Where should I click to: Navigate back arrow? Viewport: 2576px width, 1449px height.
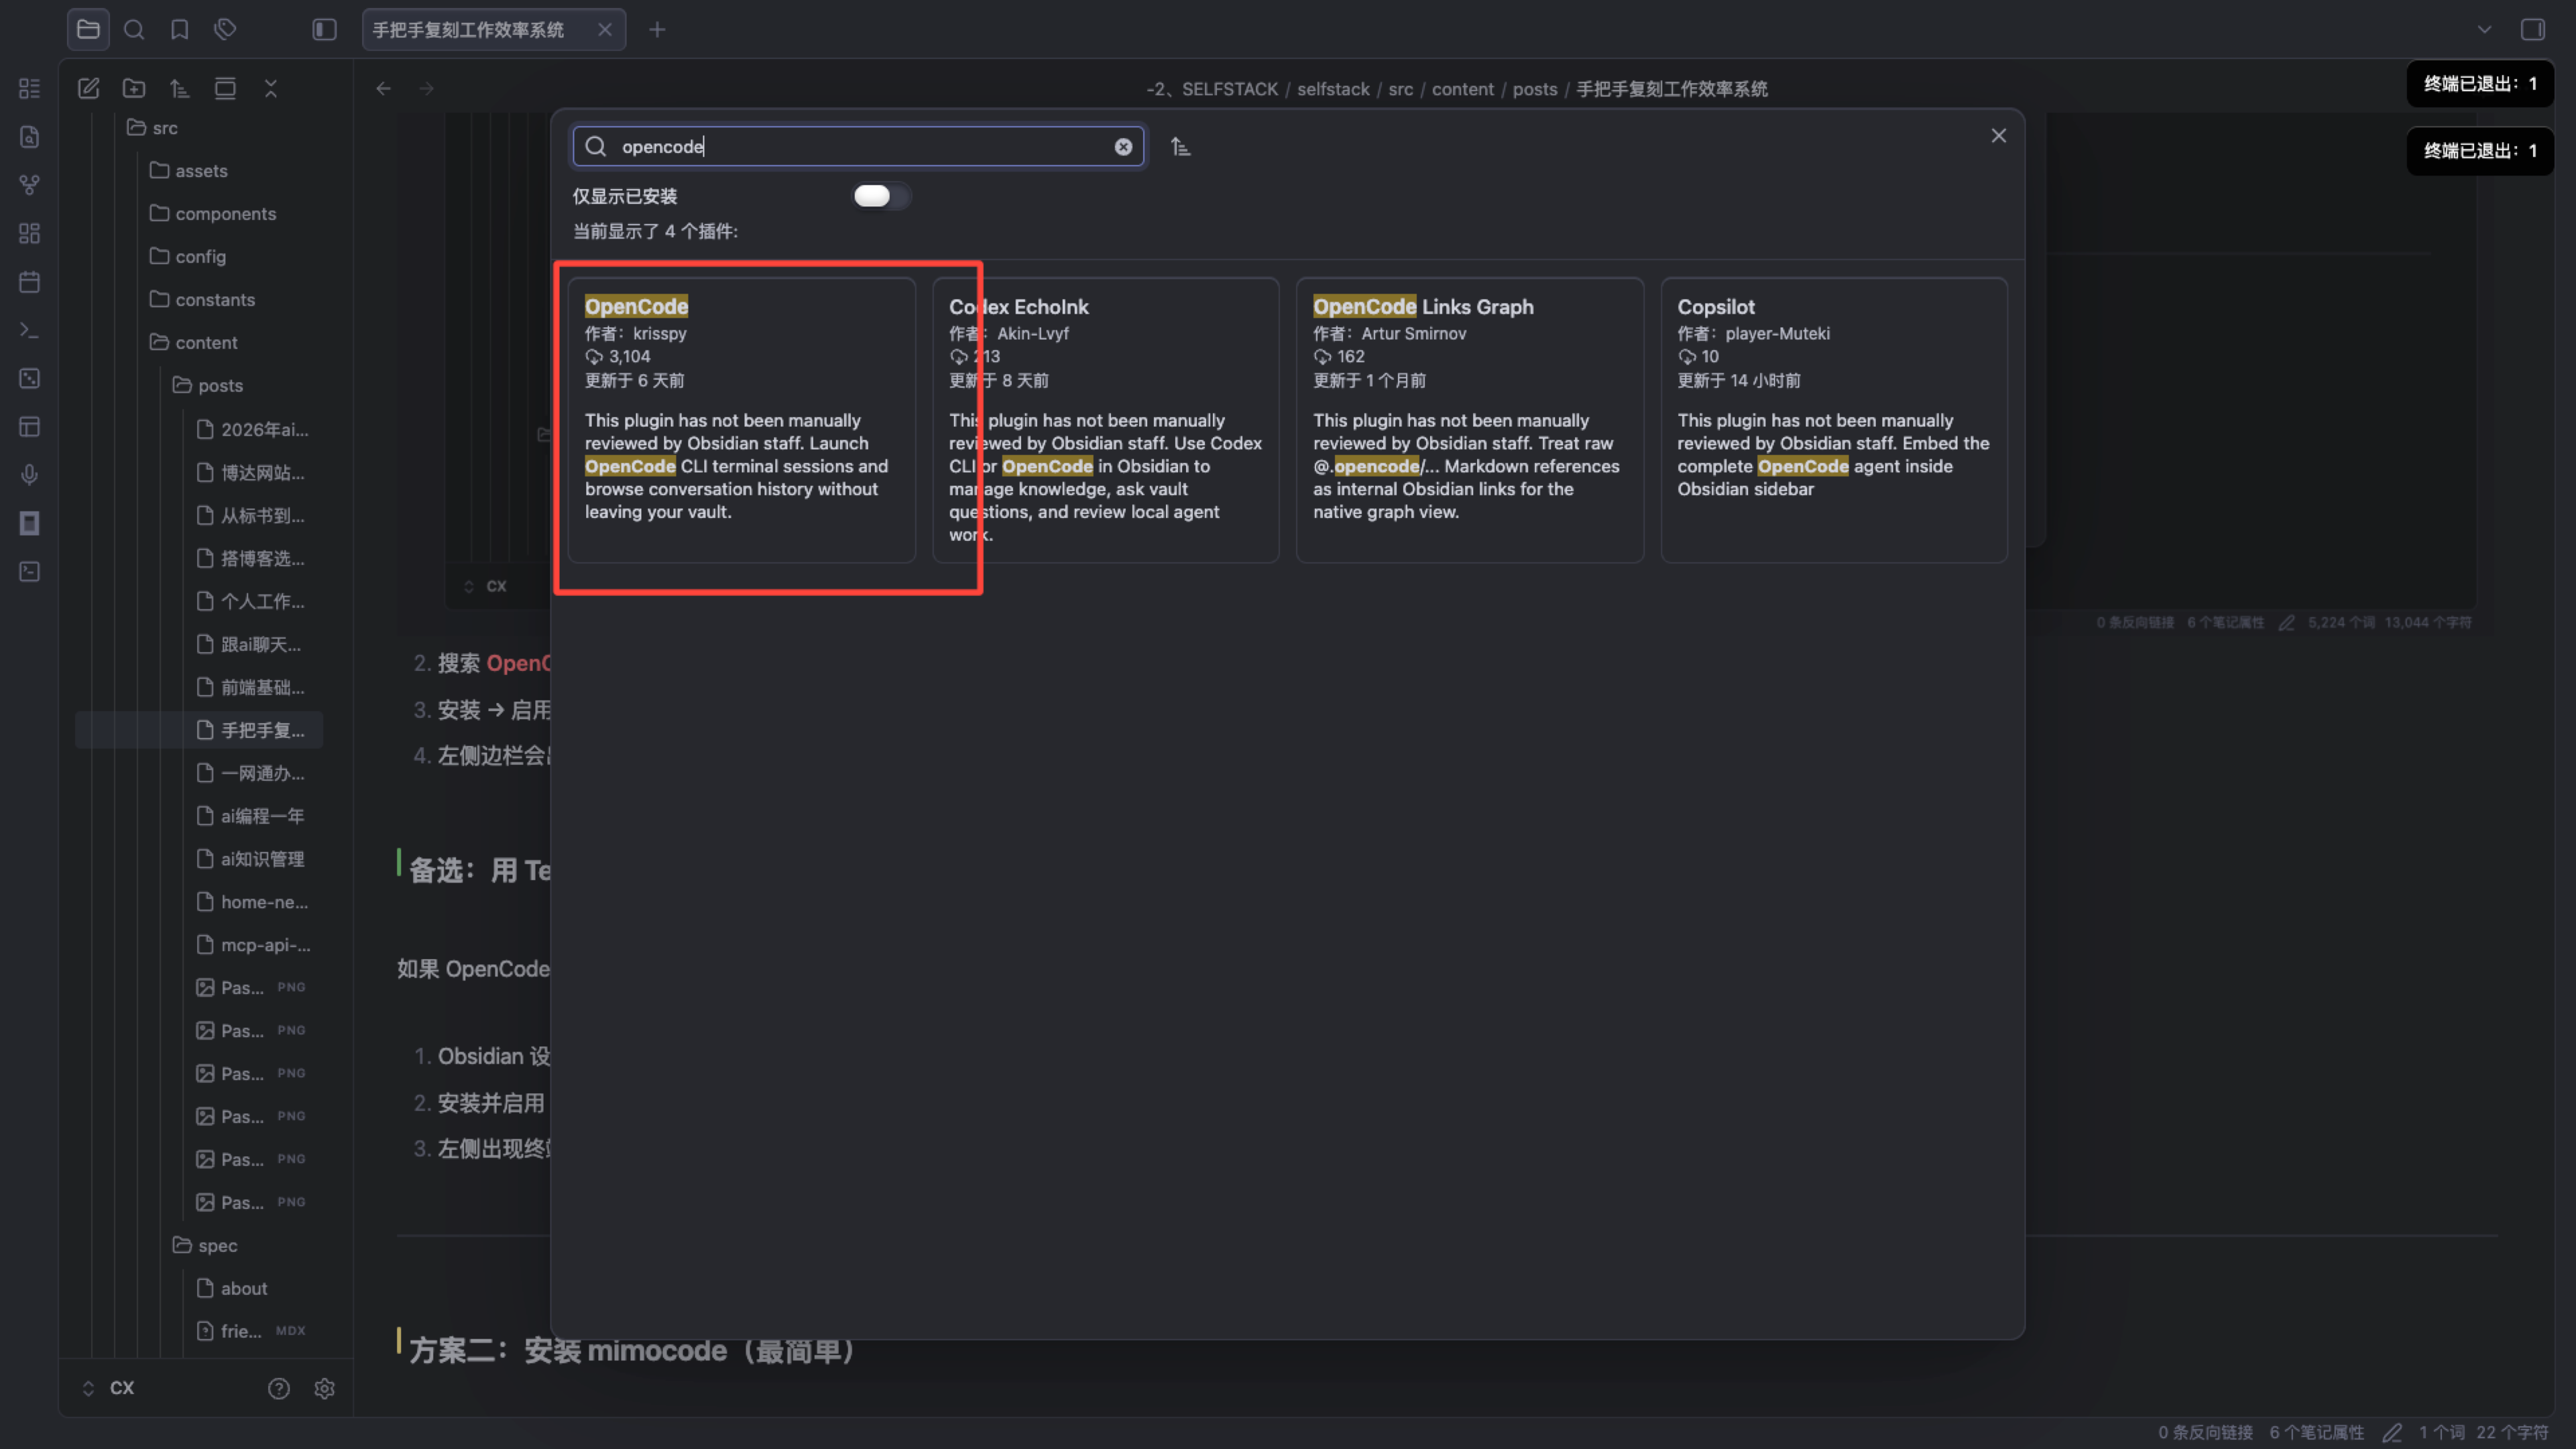(383, 88)
